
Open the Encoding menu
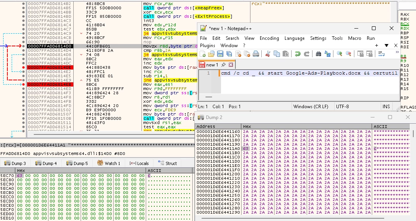pos(269,38)
